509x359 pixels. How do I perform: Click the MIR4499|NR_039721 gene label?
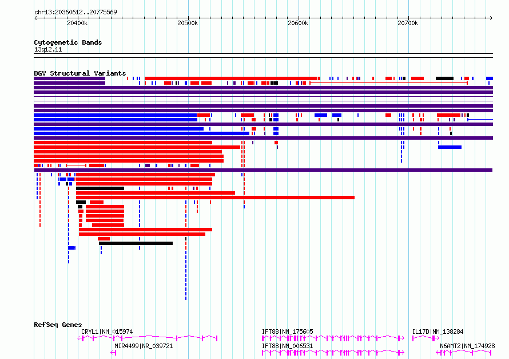pos(144,346)
